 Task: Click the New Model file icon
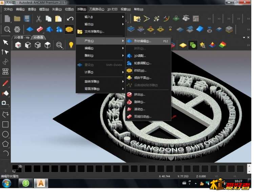pos(7,19)
